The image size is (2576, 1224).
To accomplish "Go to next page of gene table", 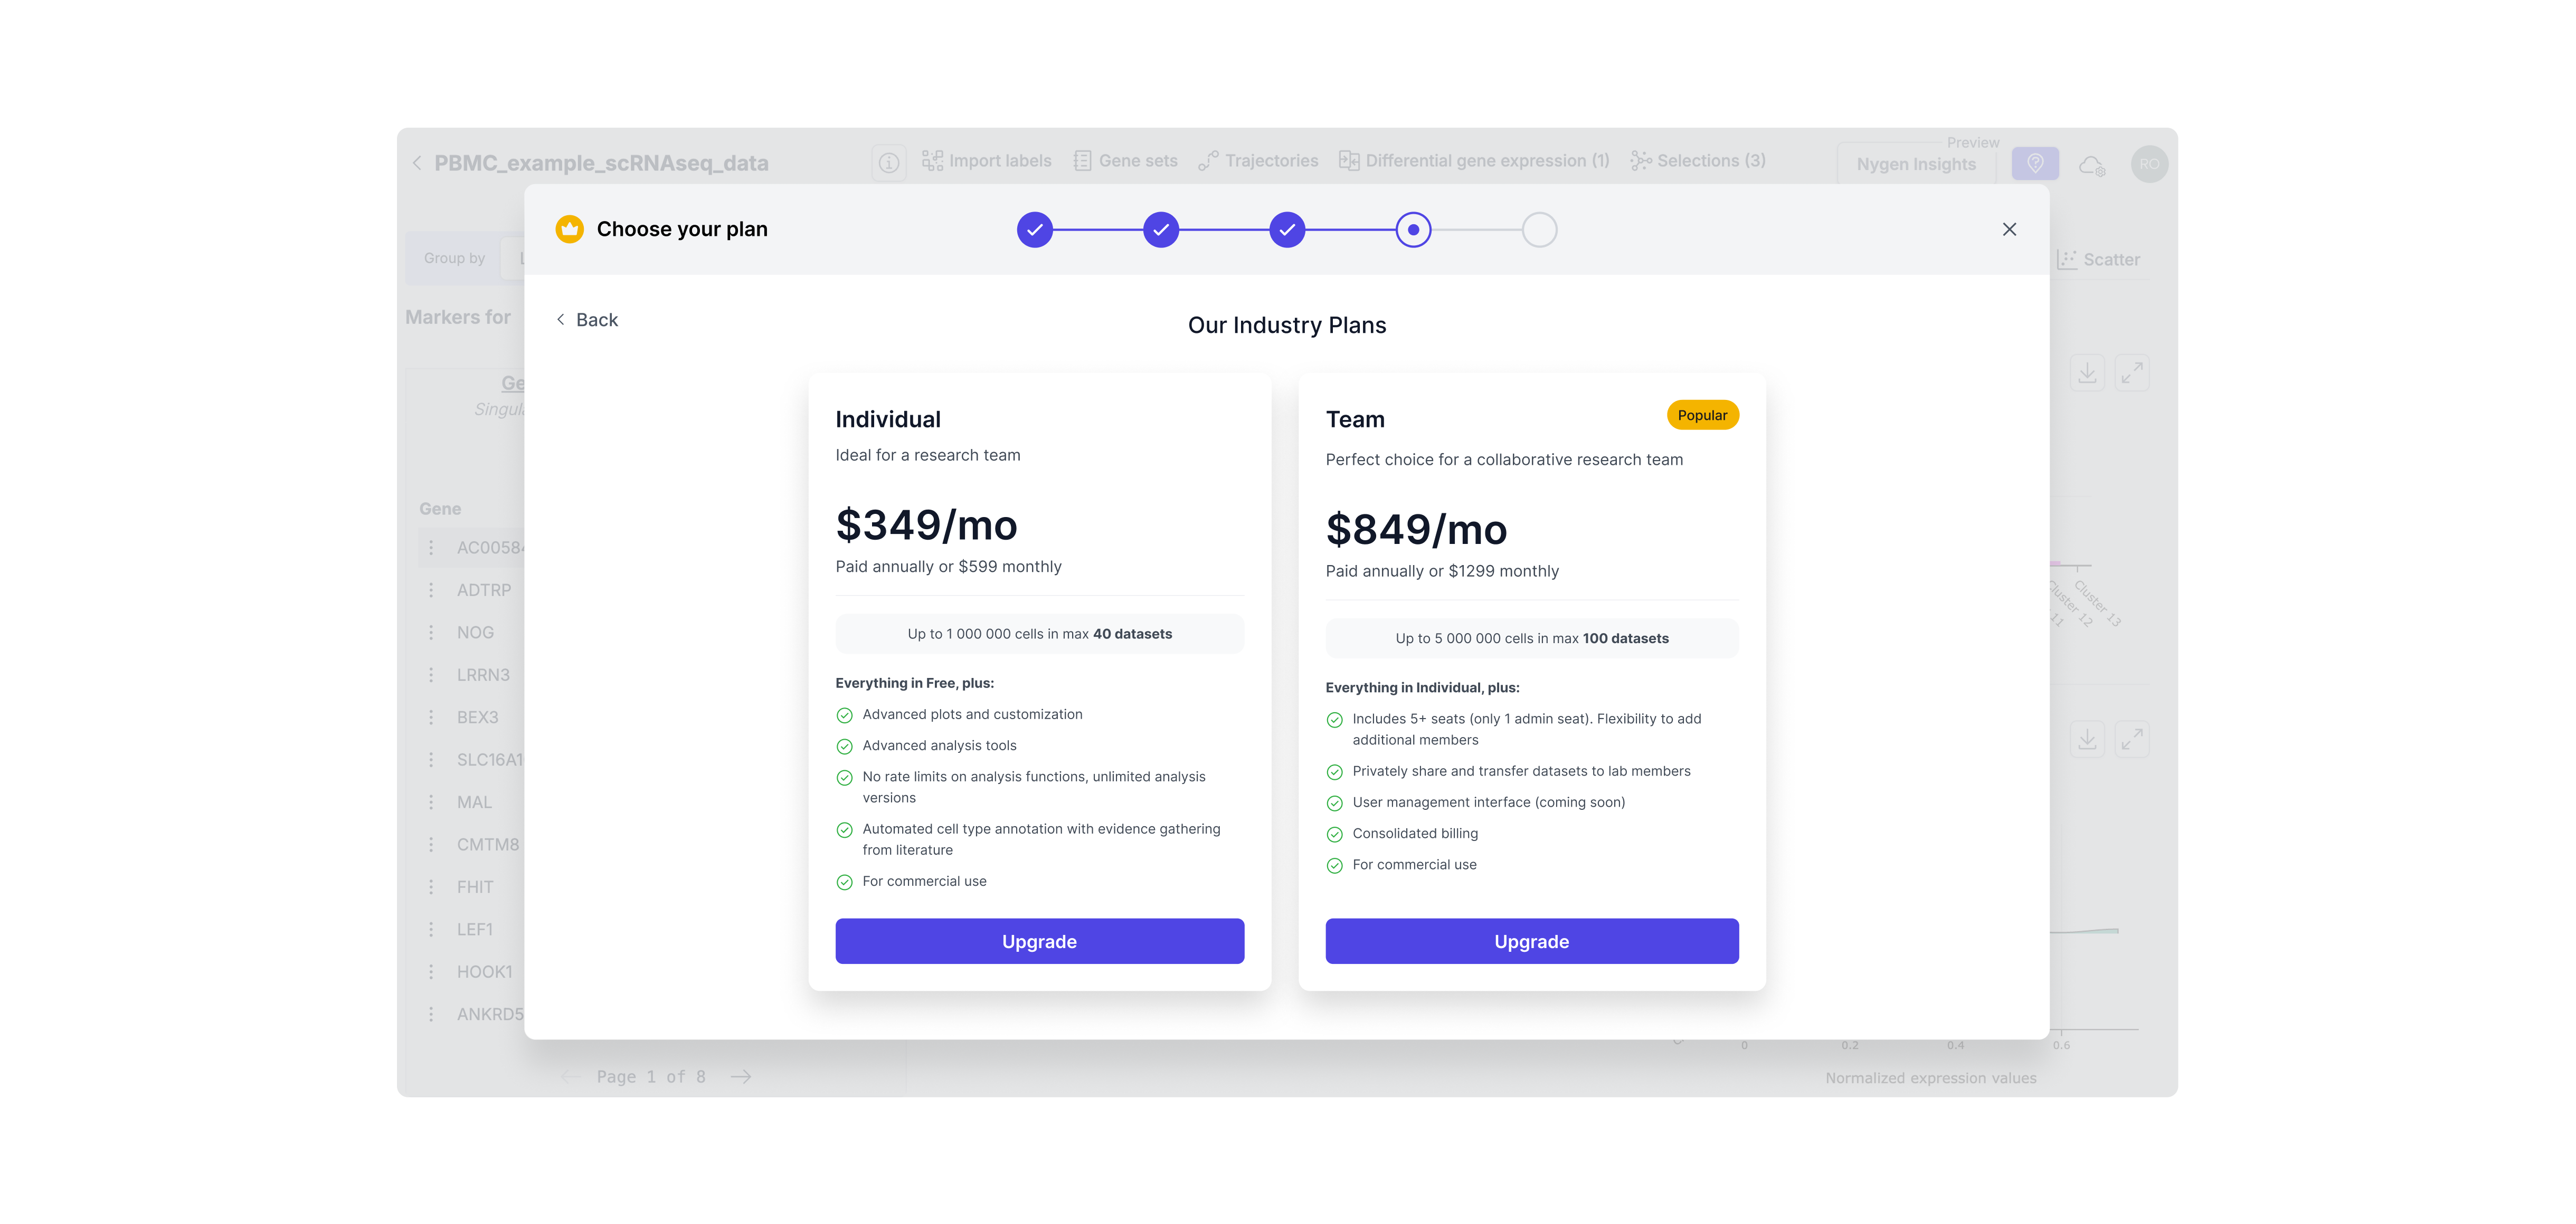I will (x=741, y=1077).
